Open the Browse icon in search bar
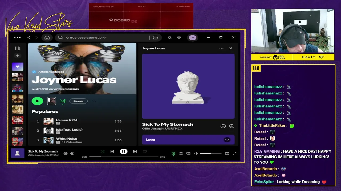 pos(156,38)
